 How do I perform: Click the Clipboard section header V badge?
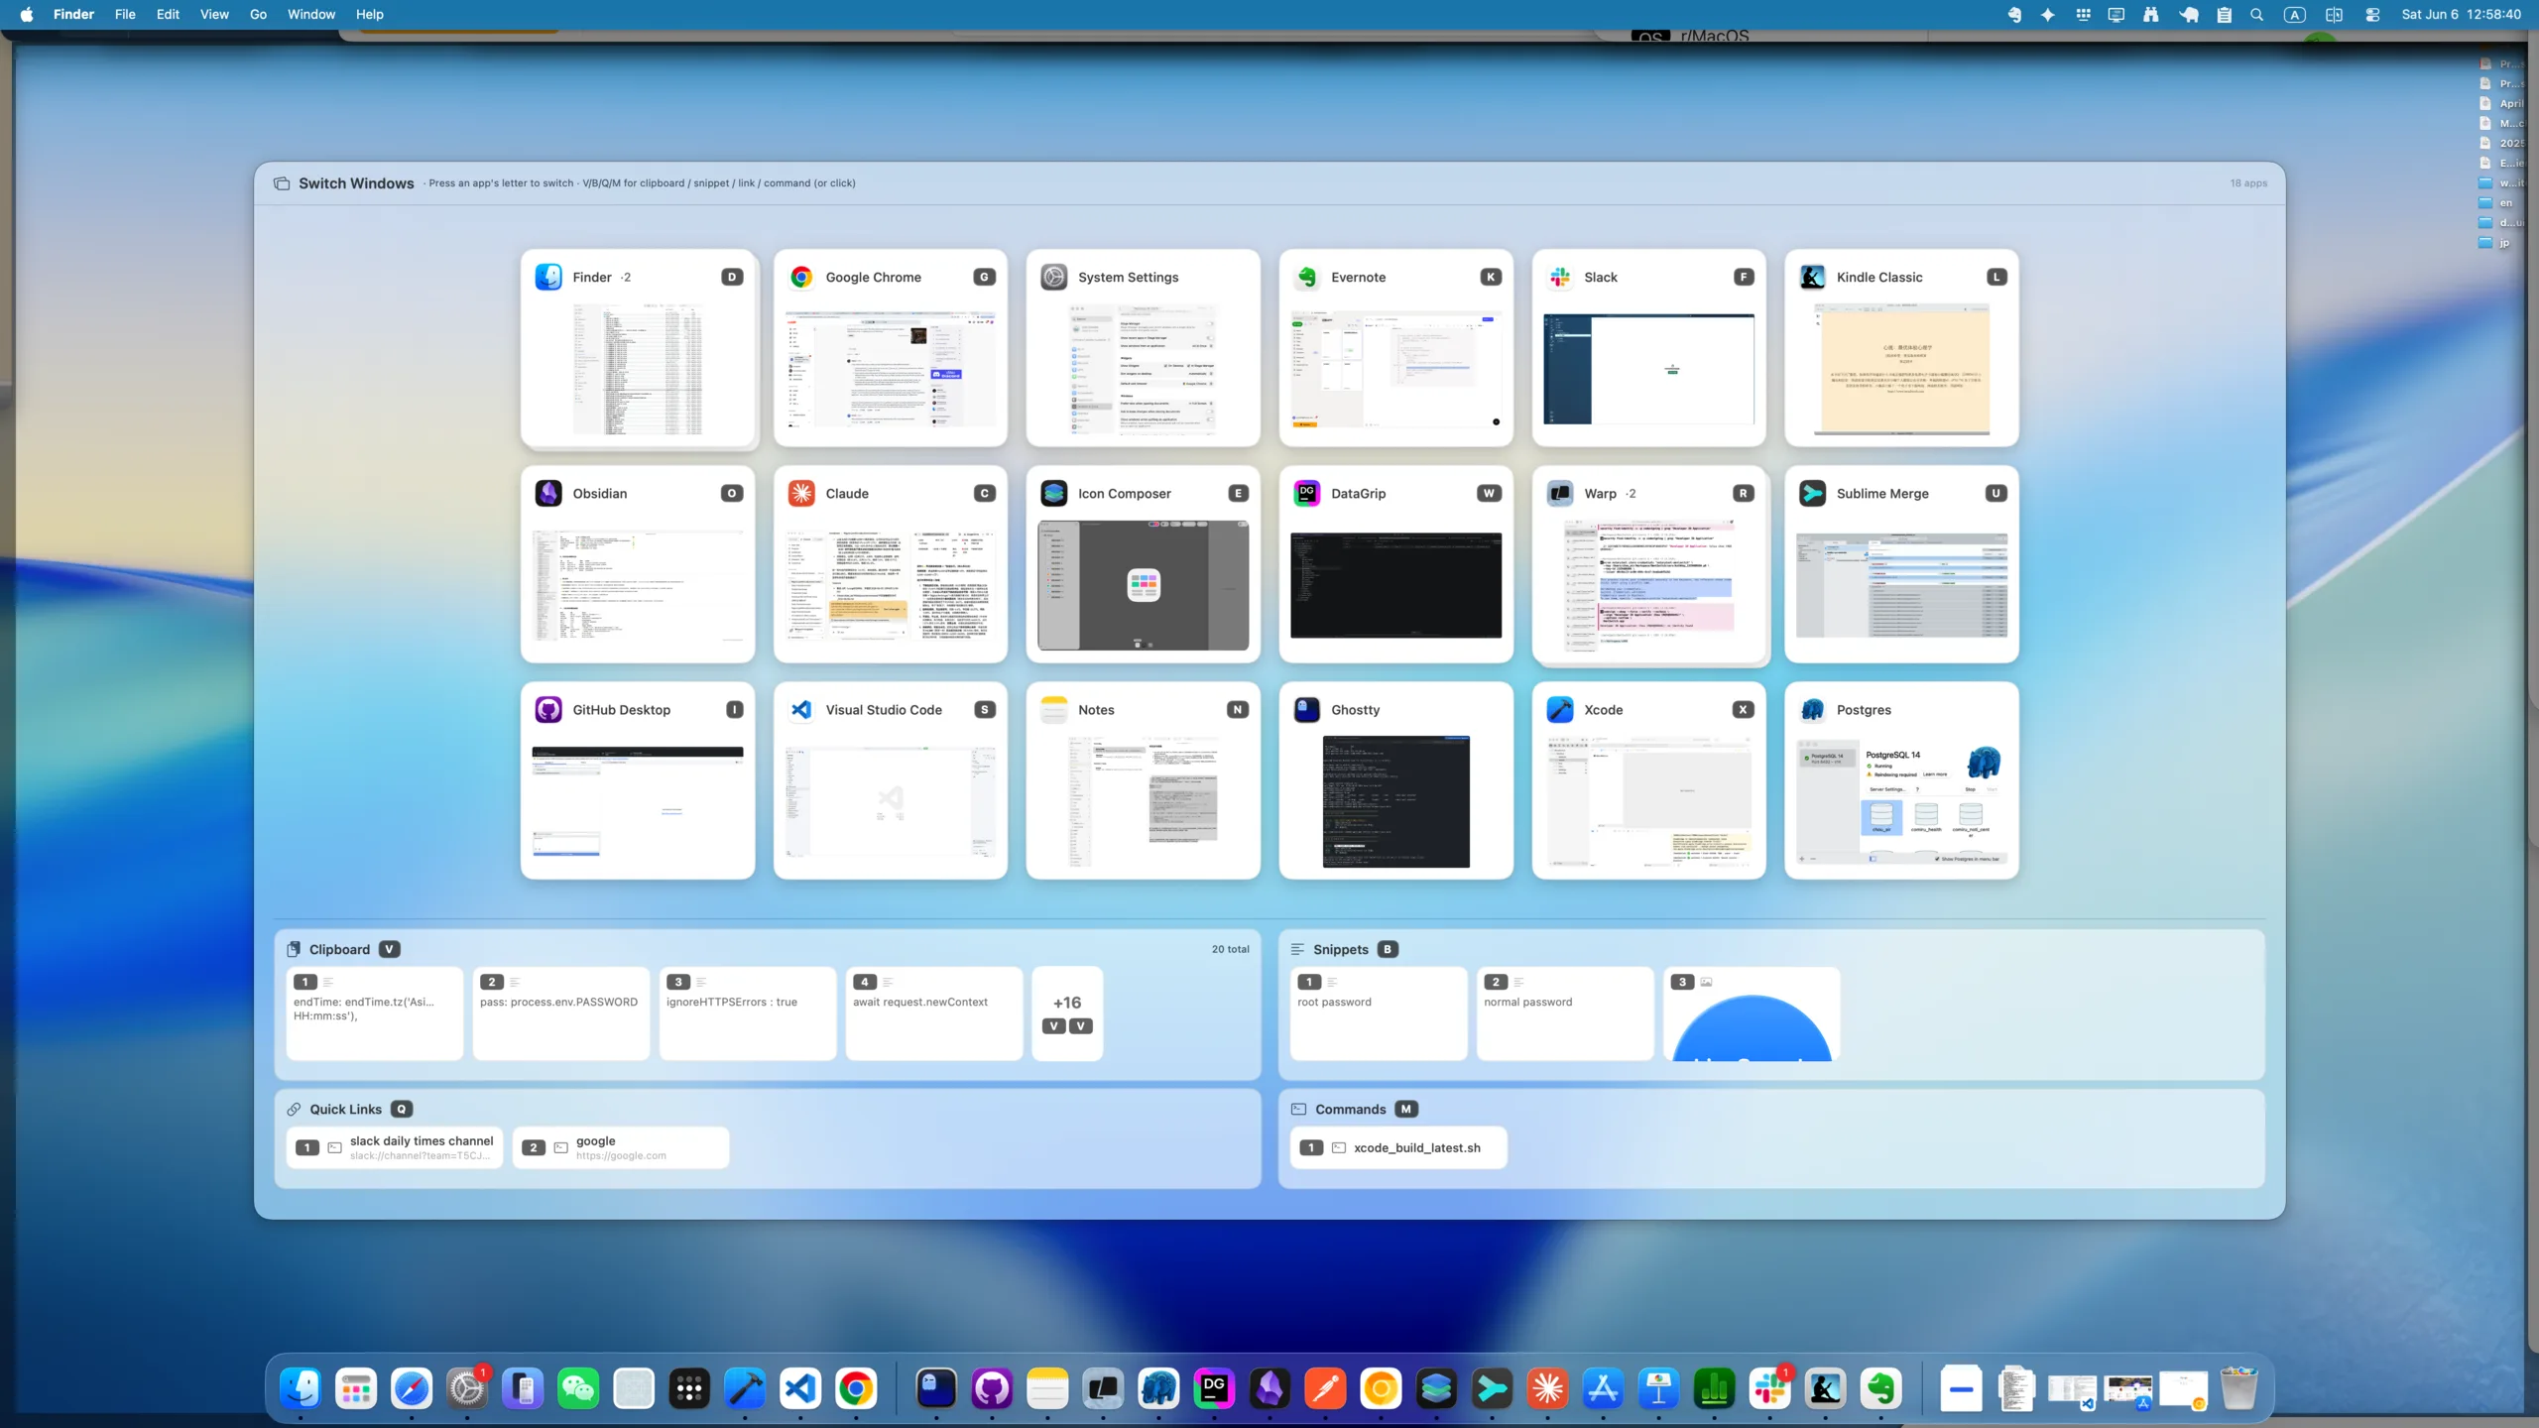390,949
